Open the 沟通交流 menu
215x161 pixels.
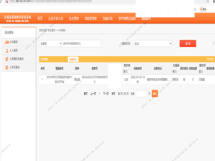[x=108, y=18]
